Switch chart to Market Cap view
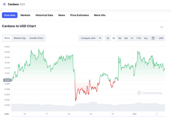The image size is (171, 117). [20, 38]
